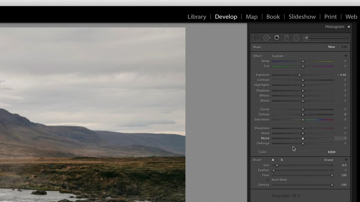Click the Histogram panel title
Viewport: 360px width, 202px height.
pos(334,27)
